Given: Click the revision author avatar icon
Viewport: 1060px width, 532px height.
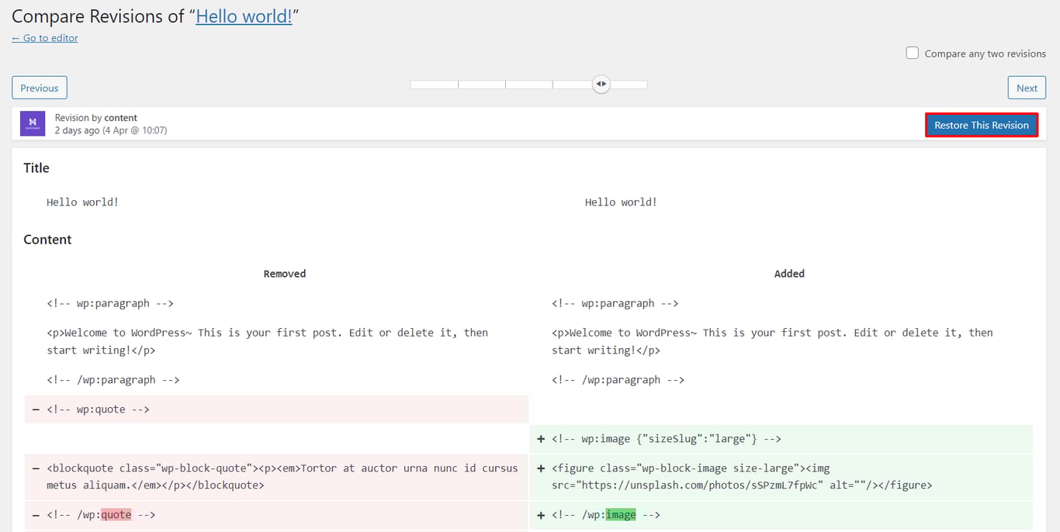Looking at the screenshot, I should point(32,124).
